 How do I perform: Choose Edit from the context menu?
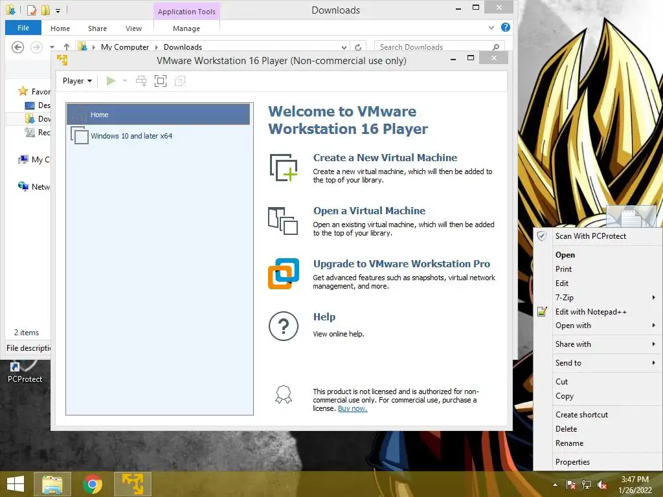pyautogui.click(x=598, y=283)
